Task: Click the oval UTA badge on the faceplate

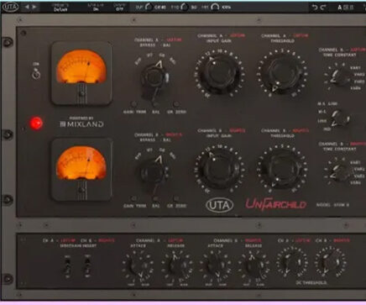Action: [x=220, y=205]
